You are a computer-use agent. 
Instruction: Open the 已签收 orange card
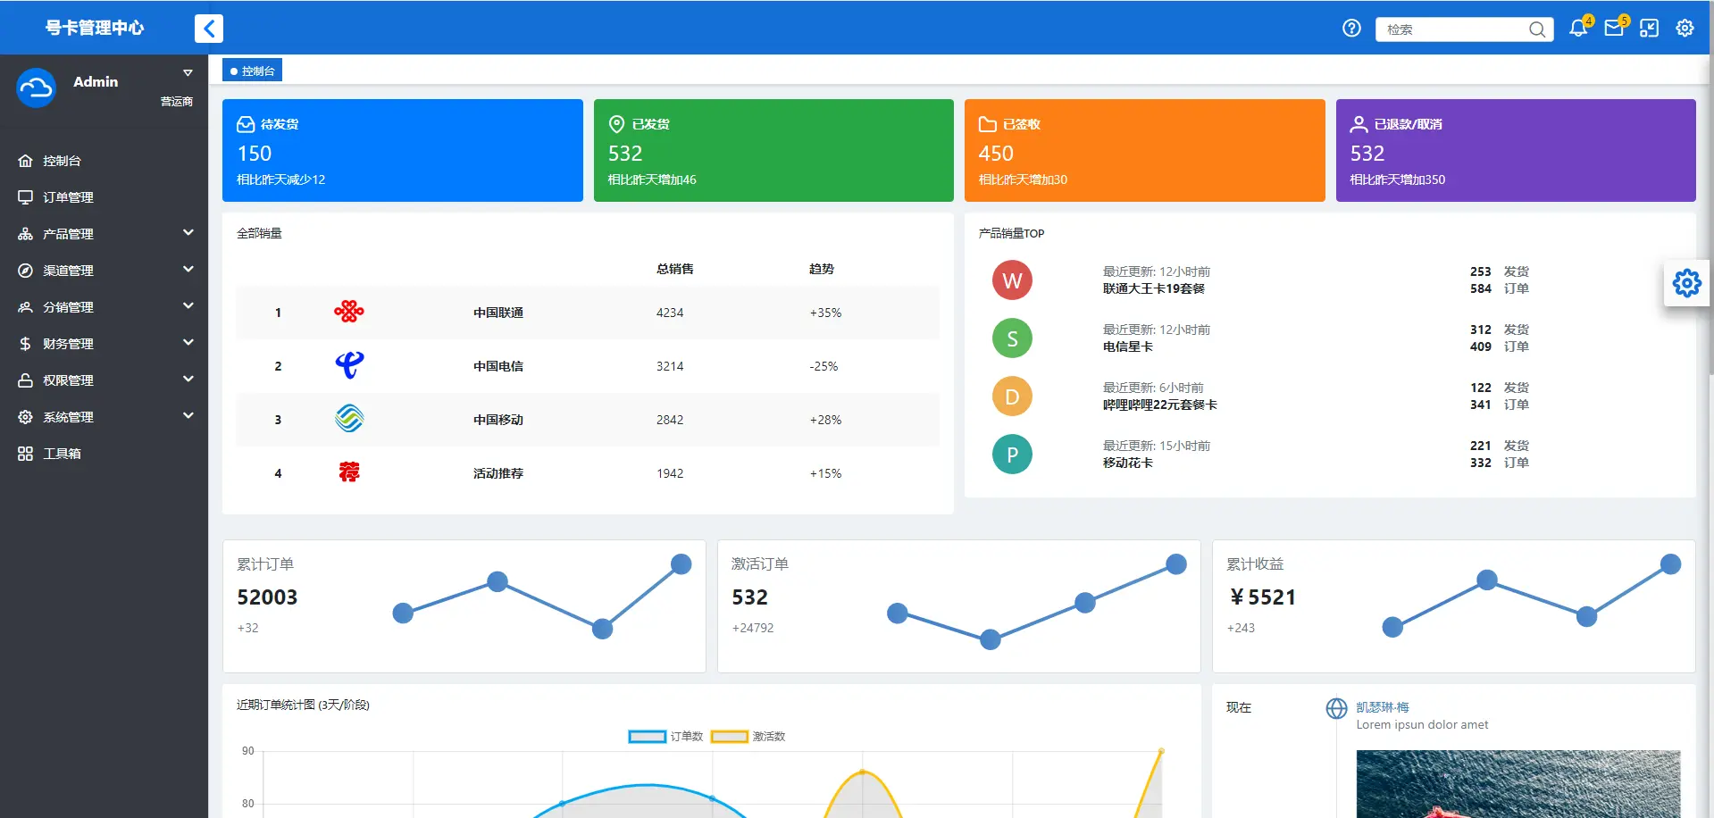point(1144,150)
